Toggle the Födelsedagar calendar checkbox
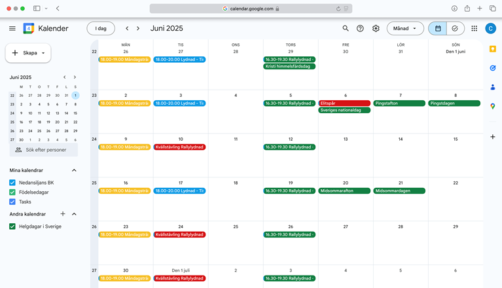Image resolution: width=502 pixels, height=288 pixels. (x=12, y=192)
